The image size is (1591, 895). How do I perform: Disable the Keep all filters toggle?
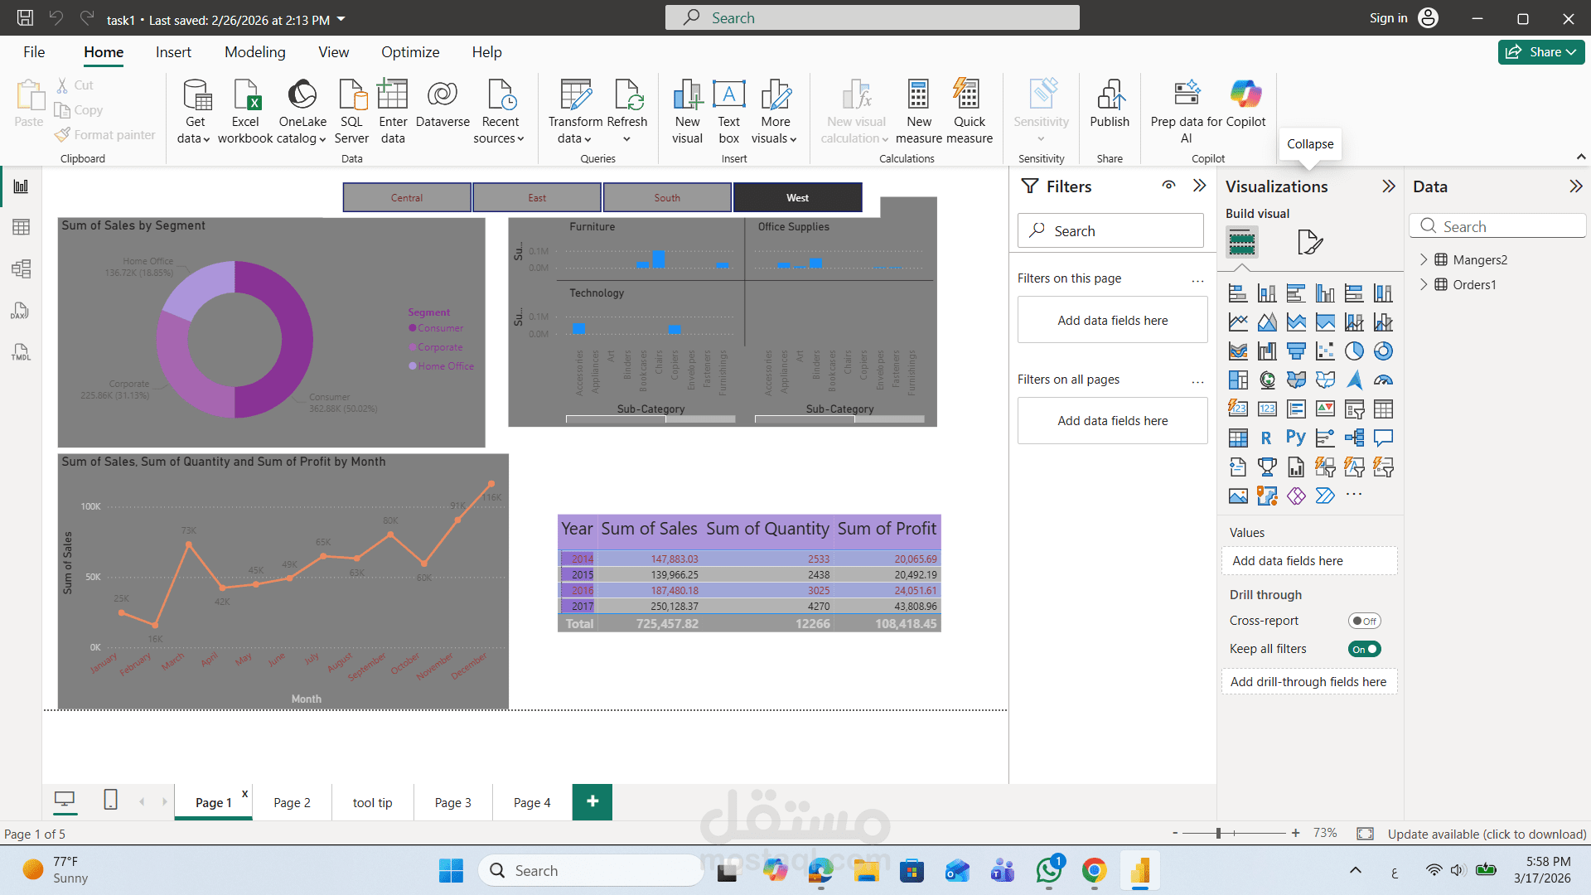point(1364,649)
